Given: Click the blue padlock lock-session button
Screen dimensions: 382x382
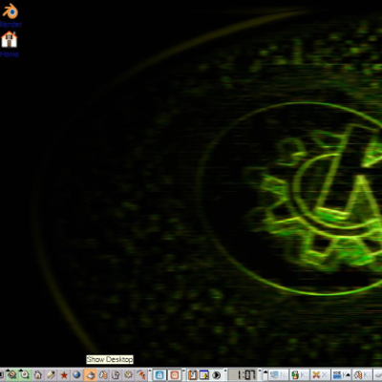Looking at the screenshot, I should click(x=160, y=375).
